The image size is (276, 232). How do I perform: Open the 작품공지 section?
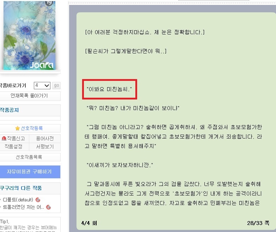(9, 110)
